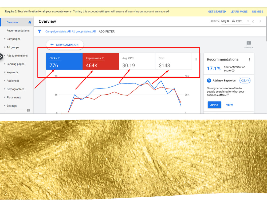This screenshot has width=267, height=200.
Task: Open Placements in the sidebar
Action: (14, 97)
